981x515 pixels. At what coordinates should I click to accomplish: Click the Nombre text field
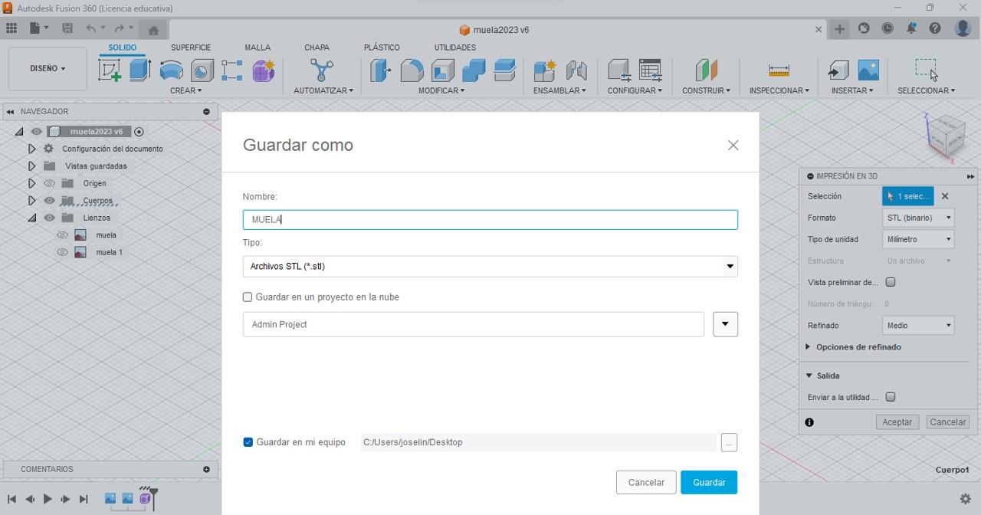(490, 220)
